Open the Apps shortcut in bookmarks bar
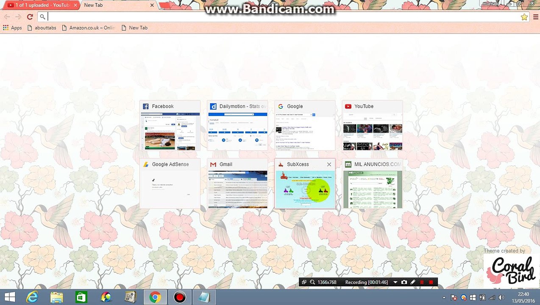 [12, 28]
